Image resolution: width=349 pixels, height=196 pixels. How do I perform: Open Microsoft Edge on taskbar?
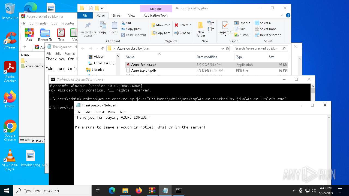pyautogui.click(x=112, y=191)
